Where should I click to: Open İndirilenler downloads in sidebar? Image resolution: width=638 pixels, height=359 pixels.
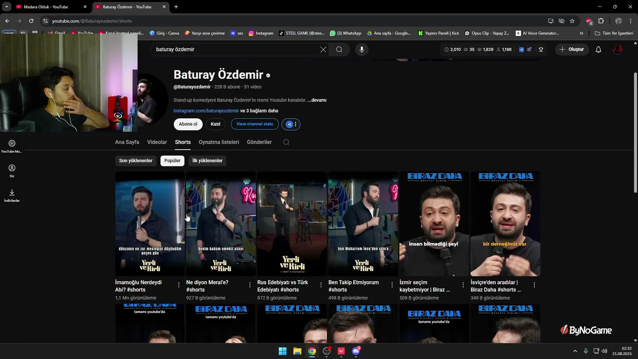[12, 195]
